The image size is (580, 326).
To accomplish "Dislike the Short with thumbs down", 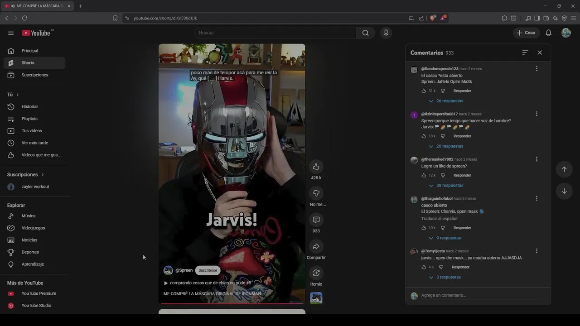I will [316, 193].
